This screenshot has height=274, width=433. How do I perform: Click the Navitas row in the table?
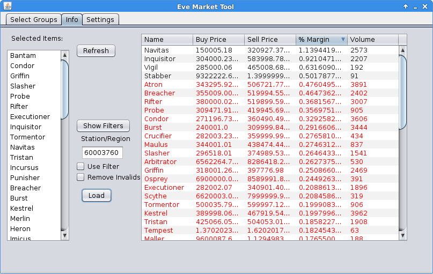coord(270,50)
